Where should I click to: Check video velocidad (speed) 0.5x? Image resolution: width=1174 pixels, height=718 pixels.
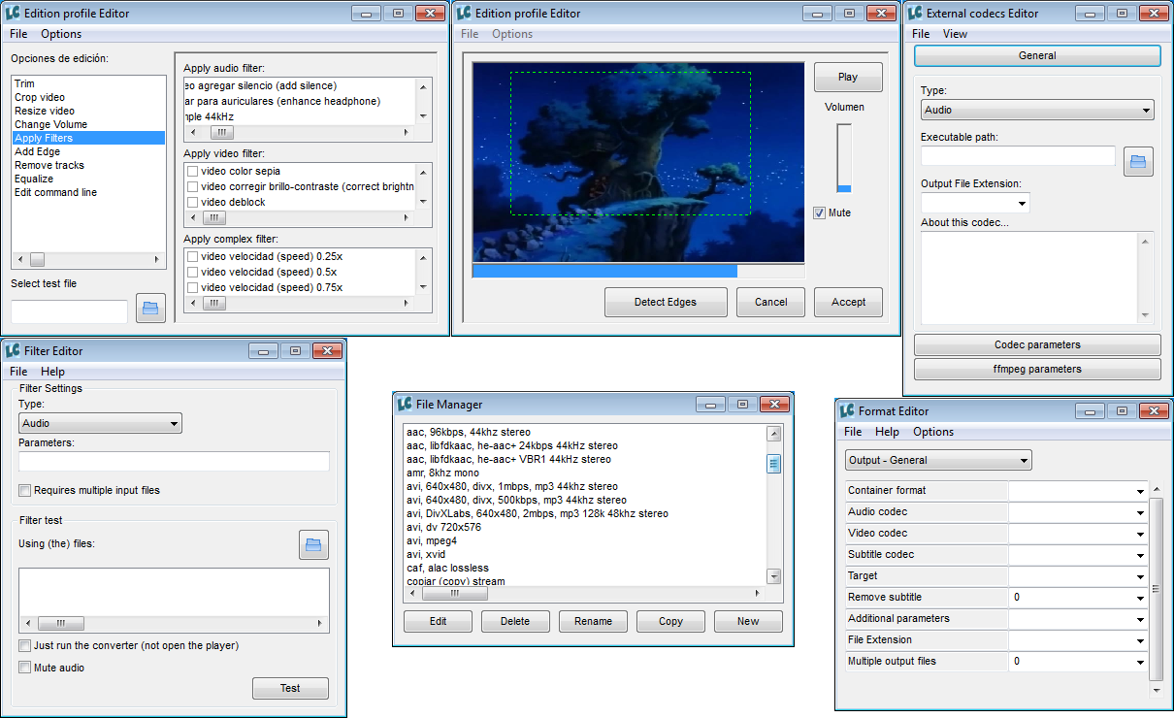(193, 272)
